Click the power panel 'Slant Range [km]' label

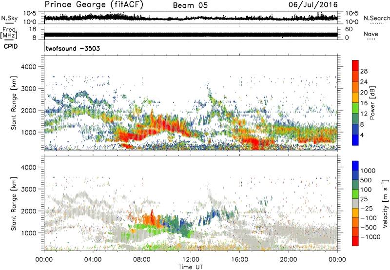tap(14, 103)
